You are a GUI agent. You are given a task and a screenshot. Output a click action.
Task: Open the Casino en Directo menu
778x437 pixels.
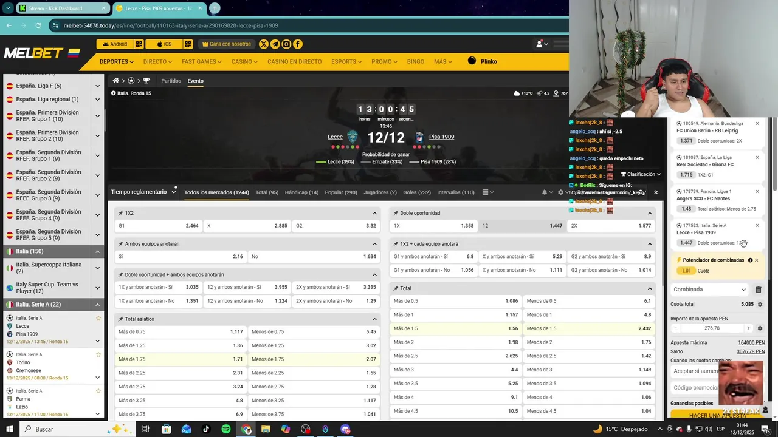point(294,61)
